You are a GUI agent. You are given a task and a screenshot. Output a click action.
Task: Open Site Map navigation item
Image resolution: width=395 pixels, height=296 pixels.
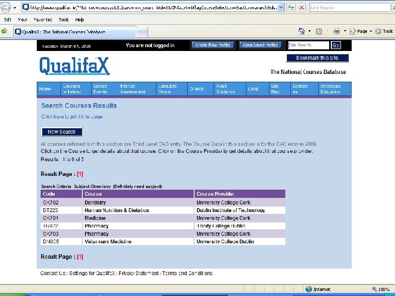(280, 89)
